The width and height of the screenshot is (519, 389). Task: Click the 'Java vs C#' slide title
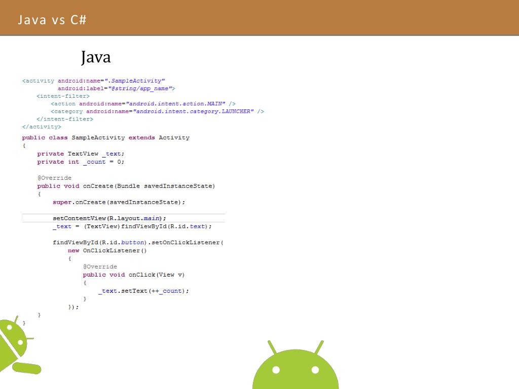pos(52,20)
